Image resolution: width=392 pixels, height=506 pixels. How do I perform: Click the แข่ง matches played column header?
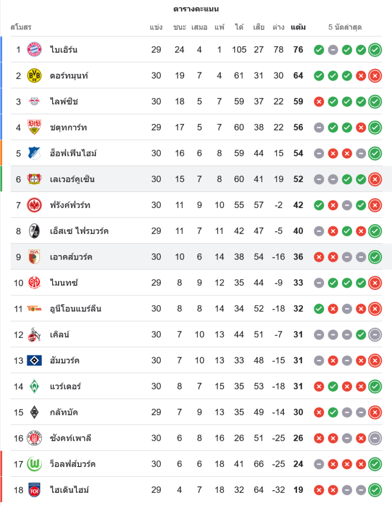click(x=156, y=27)
